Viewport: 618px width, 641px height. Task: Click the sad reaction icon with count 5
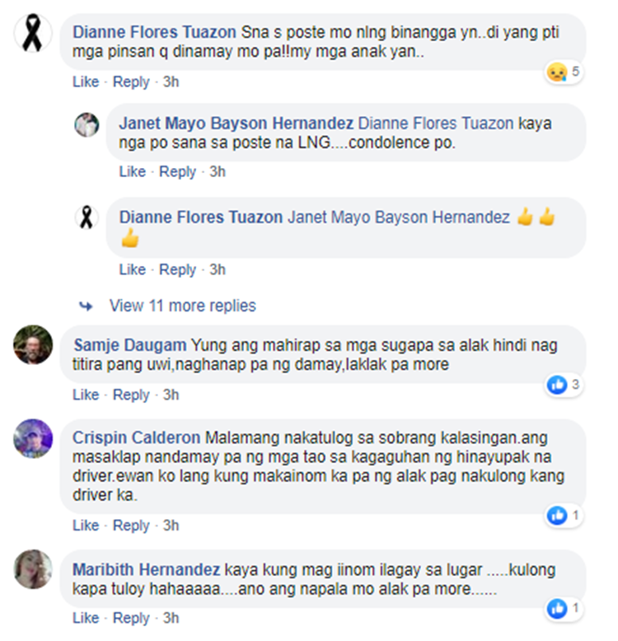557,73
